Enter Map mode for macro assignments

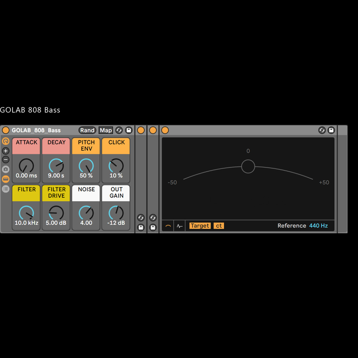click(105, 130)
